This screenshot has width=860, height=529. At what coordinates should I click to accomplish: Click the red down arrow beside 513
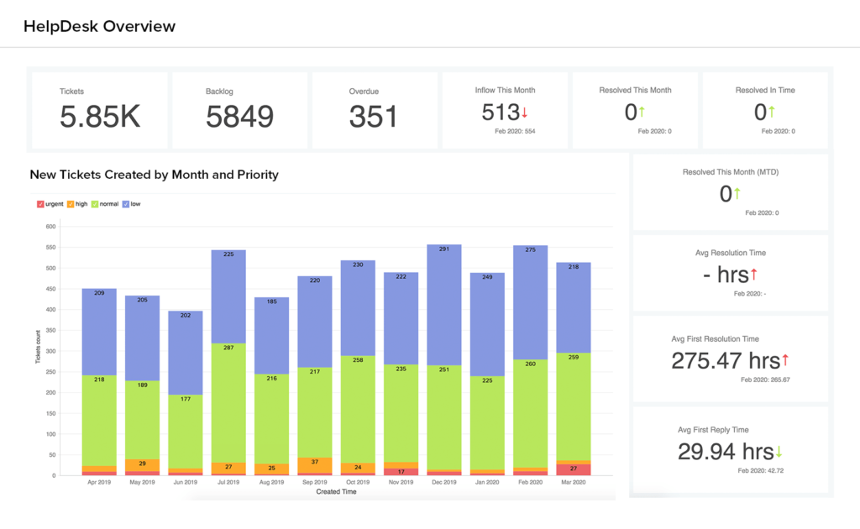point(524,113)
